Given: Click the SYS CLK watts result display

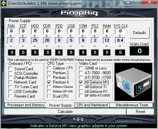Looking at the screenshot, I should point(120,52).
